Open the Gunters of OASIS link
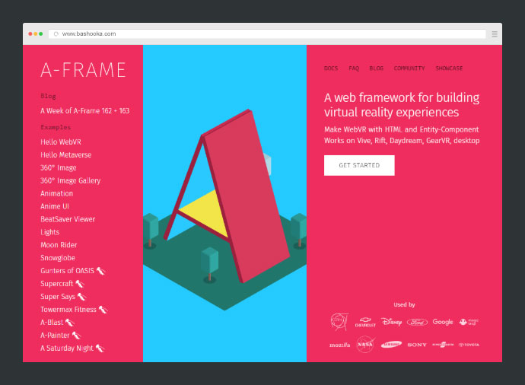 67,271
